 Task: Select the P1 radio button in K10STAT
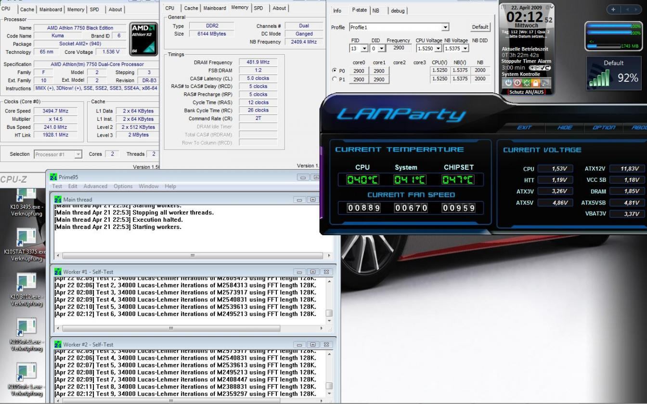pyautogui.click(x=335, y=79)
